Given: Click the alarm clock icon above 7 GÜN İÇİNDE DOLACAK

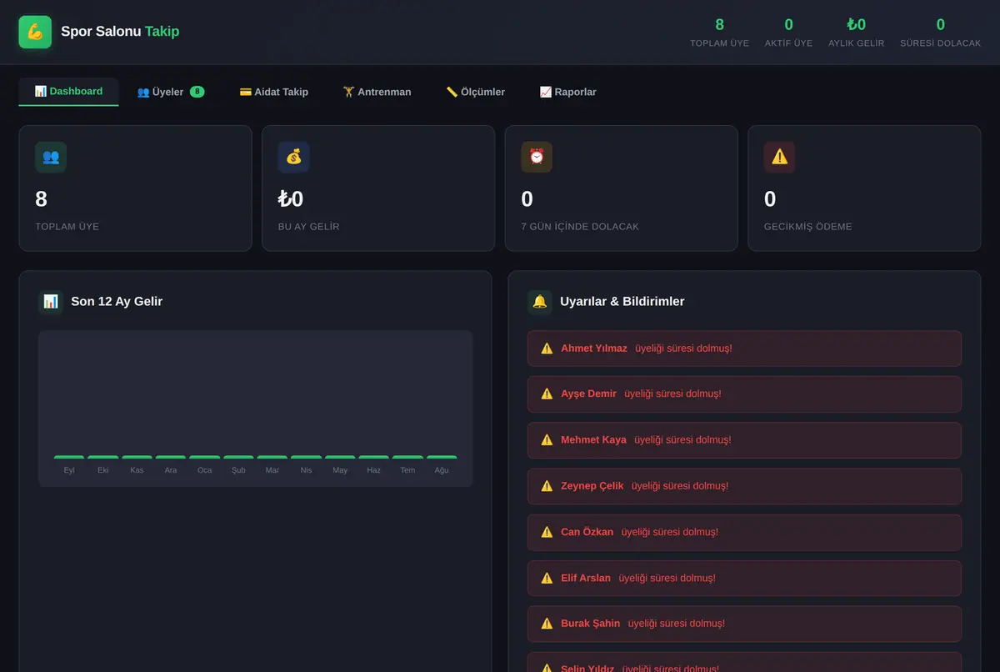Looking at the screenshot, I should pos(537,157).
